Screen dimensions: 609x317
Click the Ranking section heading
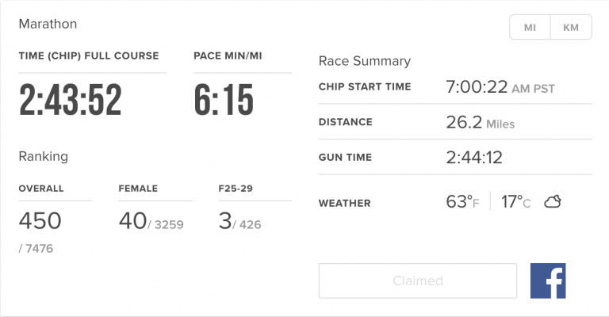44,156
